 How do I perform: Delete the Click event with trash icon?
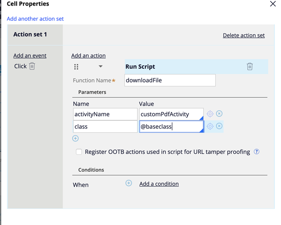pyautogui.click(x=32, y=66)
